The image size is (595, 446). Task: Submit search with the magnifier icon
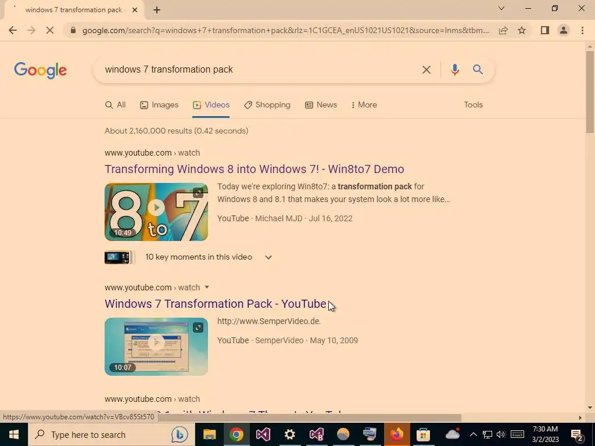click(478, 70)
